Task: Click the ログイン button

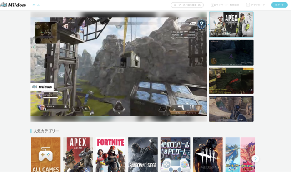Action: 280,5
